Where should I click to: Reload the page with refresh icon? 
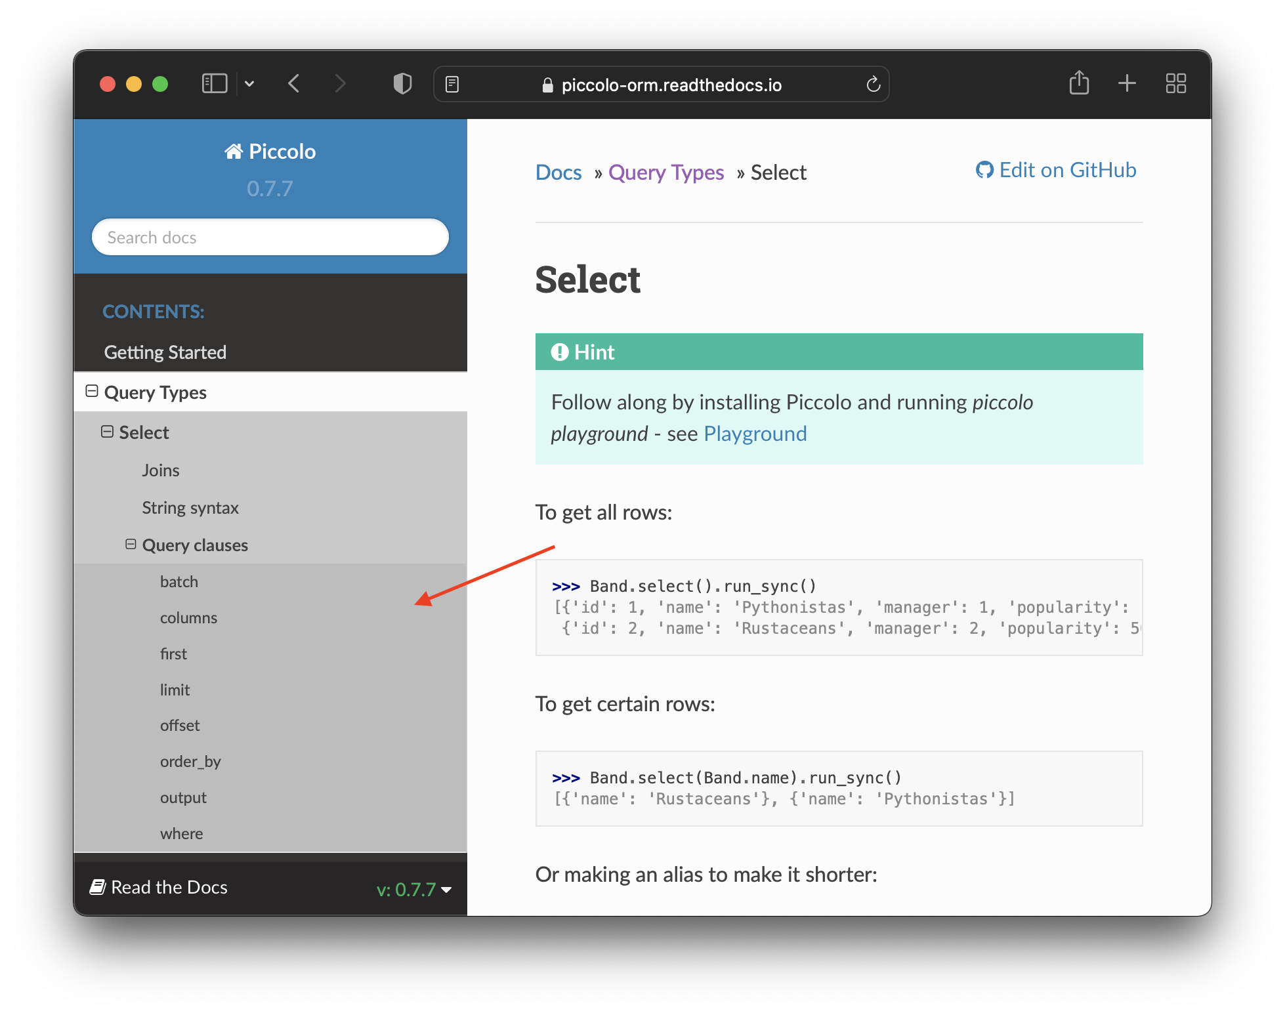(873, 84)
